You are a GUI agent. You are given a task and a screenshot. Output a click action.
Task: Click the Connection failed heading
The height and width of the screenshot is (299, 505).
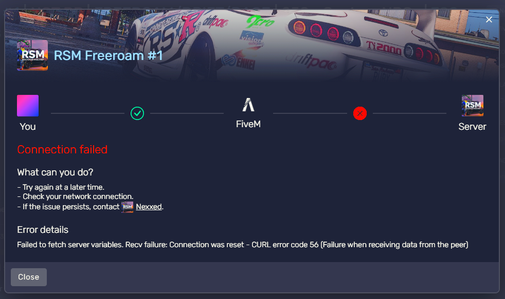[x=62, y=150]
